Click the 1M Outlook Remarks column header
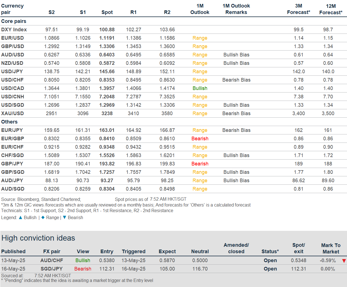 [236, 9]
